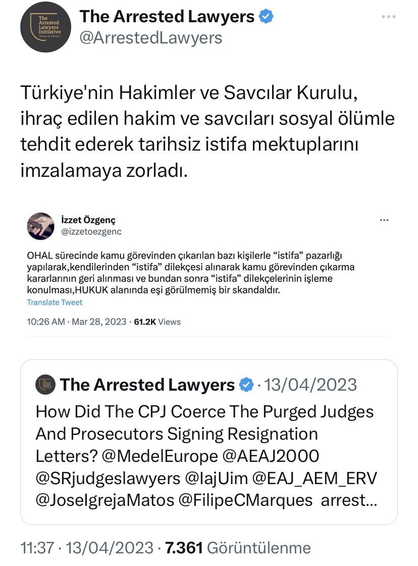Click İzzet Özgenç's round profile photo
Image resolution: width=418 pixels, height=566 pixels.
coord(41,226)
